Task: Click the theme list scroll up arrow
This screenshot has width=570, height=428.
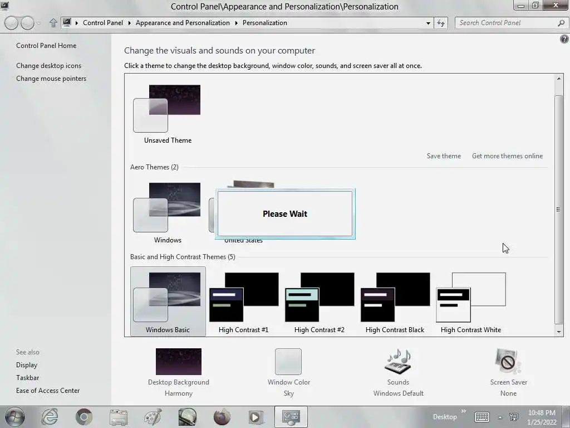Action: pyautogui.click(x=559, y=79)
